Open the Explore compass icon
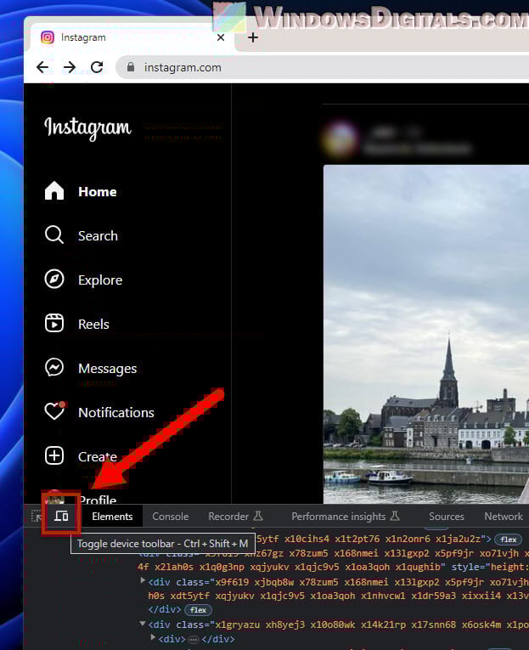 click(x=54, y=279)
